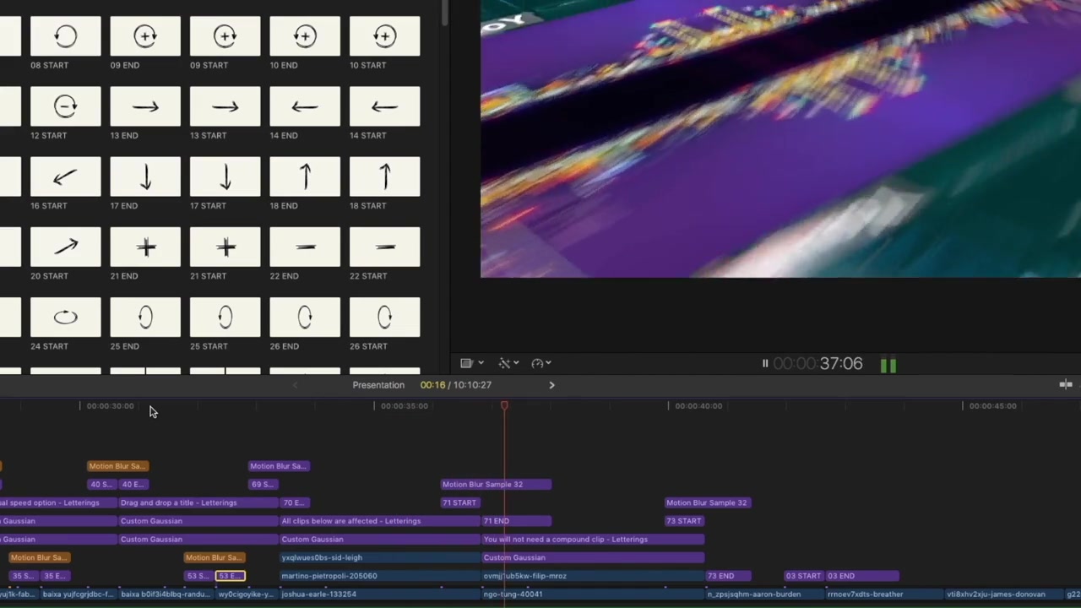Select the 71 START timeline clip
The height and width of the screenshot is (608, 1081).
point(460,502)
